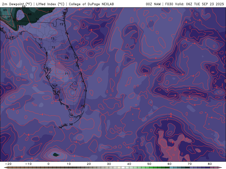Screen dimensions: 226x169
Task: Click the 50 label on color bar
Action: point(149,164)
